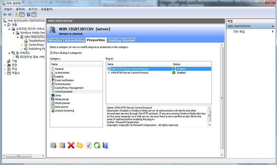Switch to the Monitor tab
The height and width of the screenshot is (165, 277).
55,40
